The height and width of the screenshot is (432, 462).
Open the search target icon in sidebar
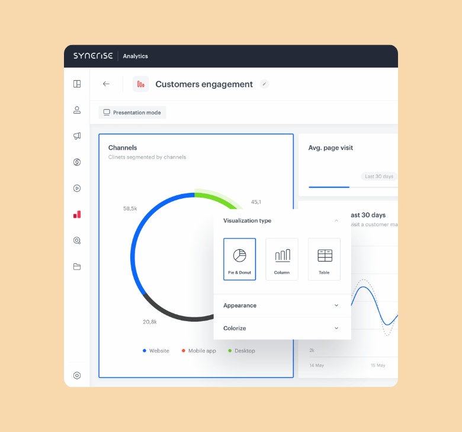point(77,240)
